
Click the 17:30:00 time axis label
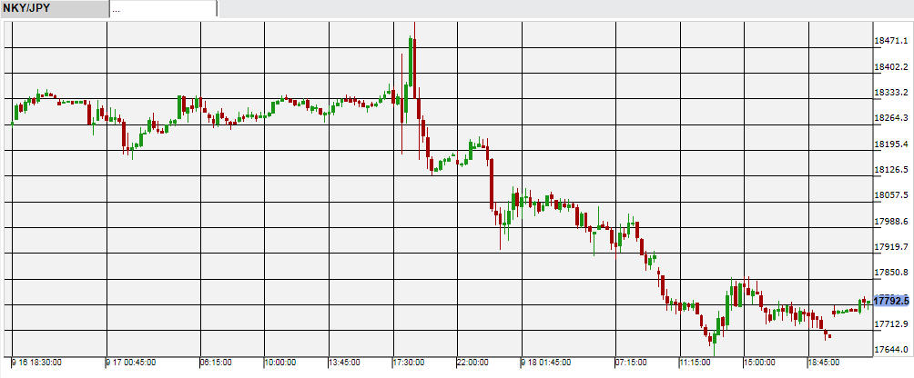[411, 362]
